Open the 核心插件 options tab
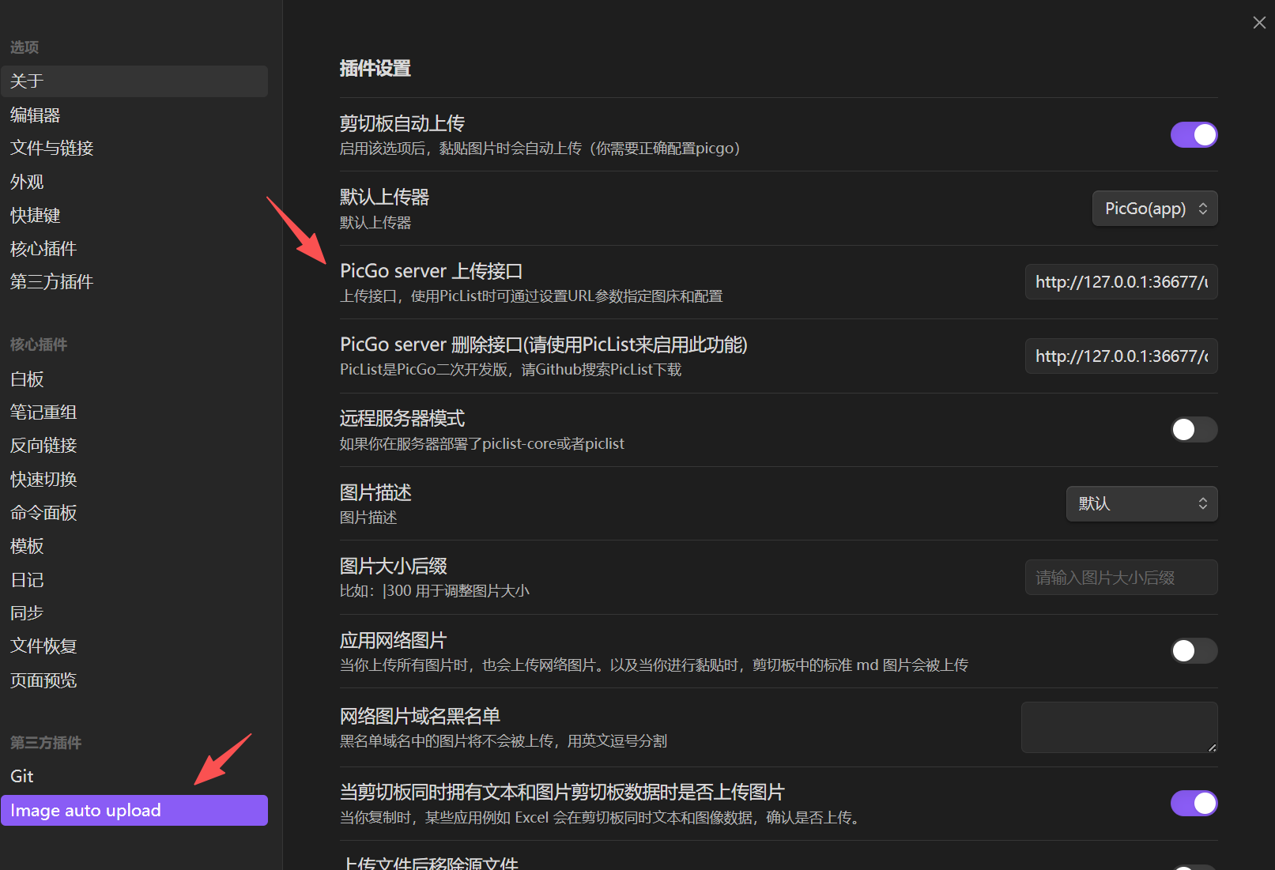The width and height of the screenshot is (1275, 870). [43, 249]
